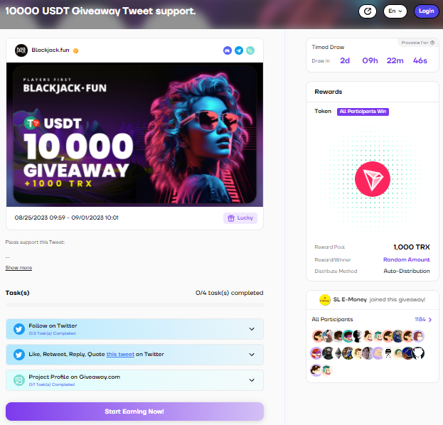Open the Blackjack.fun profile avatar
The height and width of the screenshot is (425, 443).
(x=21, y=50)
